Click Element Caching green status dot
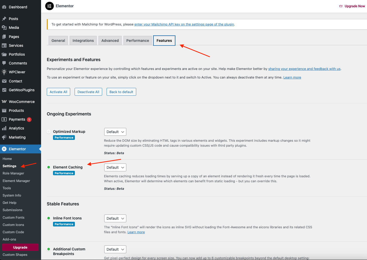This screenshot has width=367, height=260. click(x=49, y=167)
